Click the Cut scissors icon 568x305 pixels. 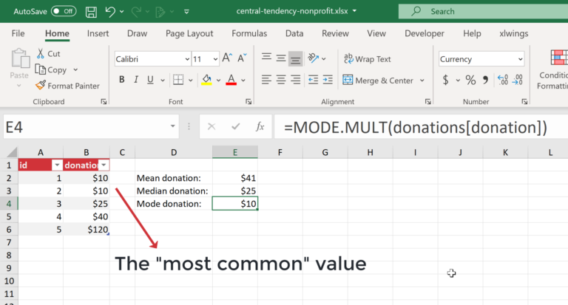41,54
